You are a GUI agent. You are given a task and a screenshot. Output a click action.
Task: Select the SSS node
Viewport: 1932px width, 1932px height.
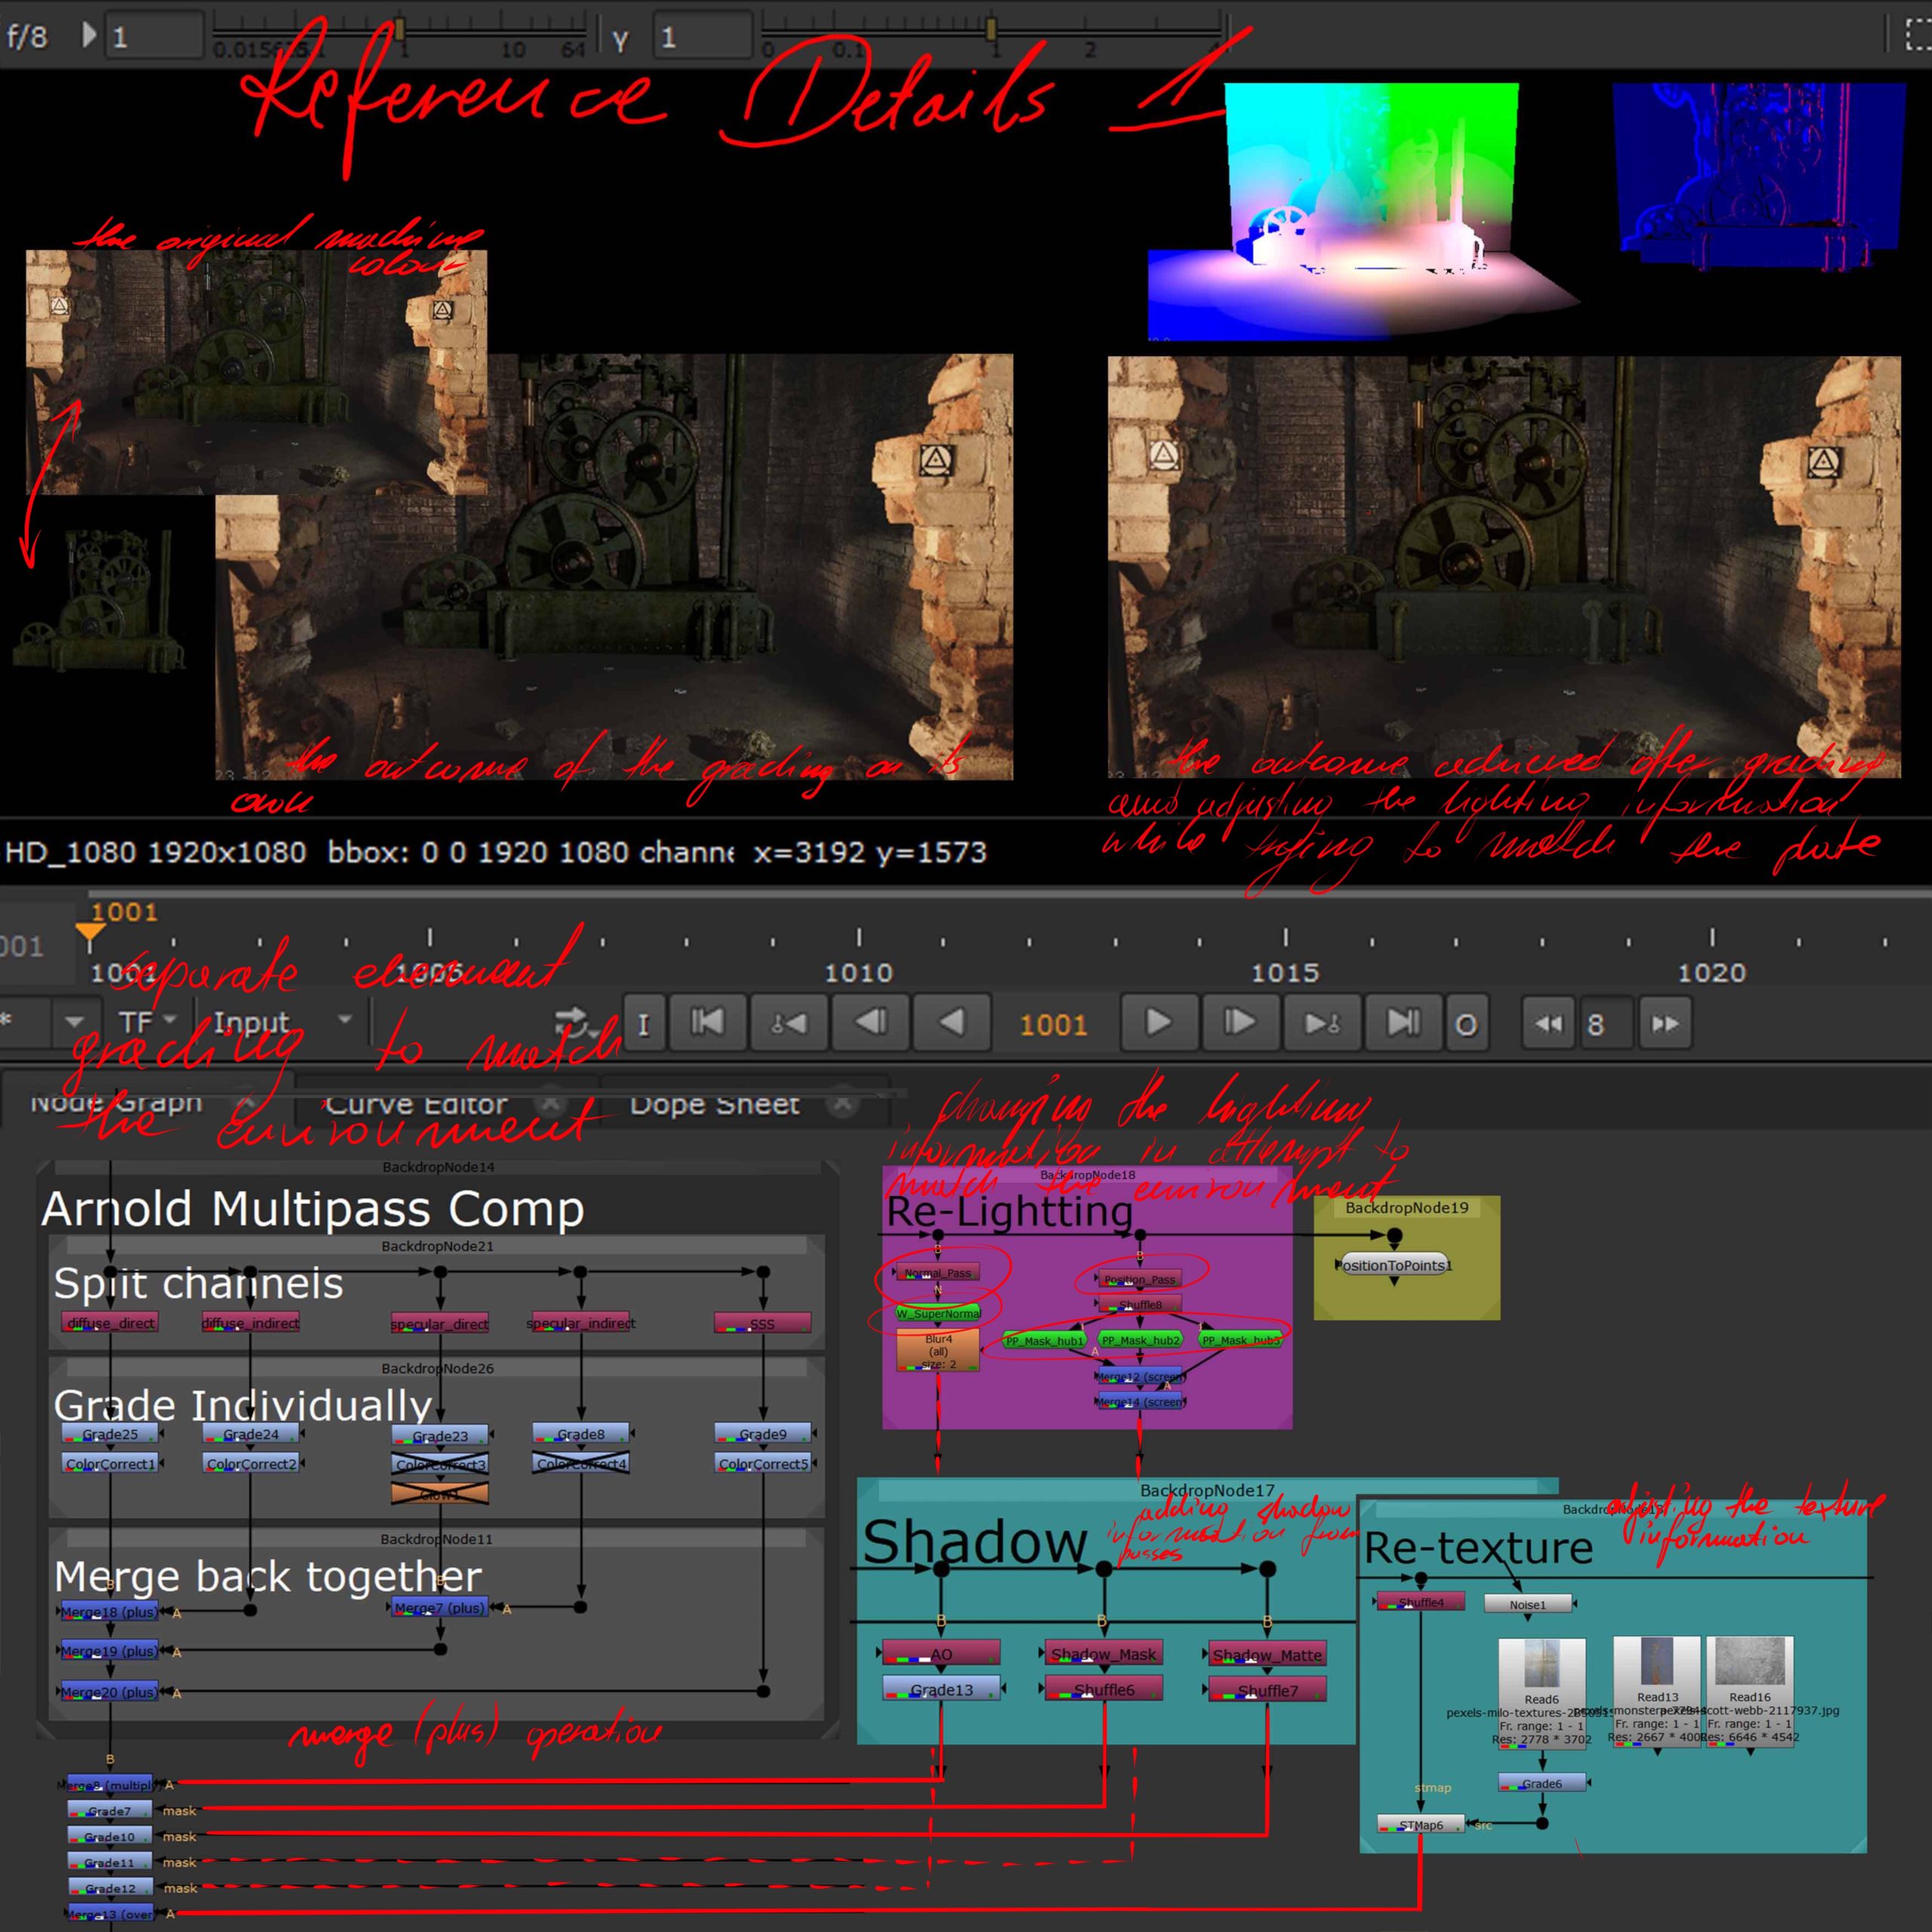[x=762, y=1323]
